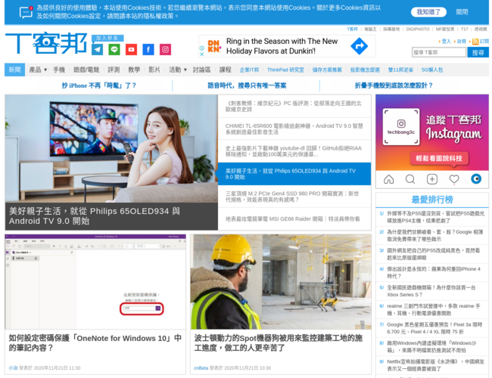The image size is (492, 378).
Task: Go to the 討論區 menu item
Action: [x=202, y=70]
